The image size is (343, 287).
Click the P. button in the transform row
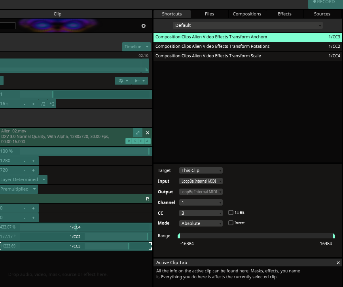(x=148, y=199)
